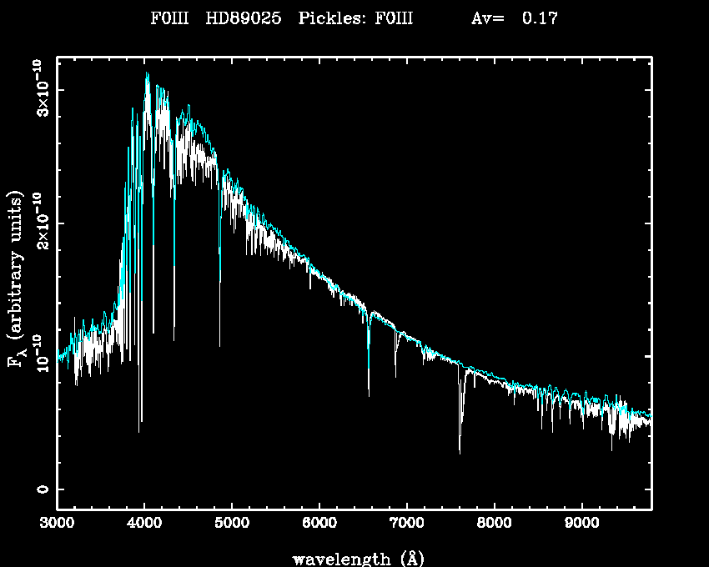The image size is (709, 567).
Task: Click the absorption line bottom near 6560 Å
Action: 369,395
